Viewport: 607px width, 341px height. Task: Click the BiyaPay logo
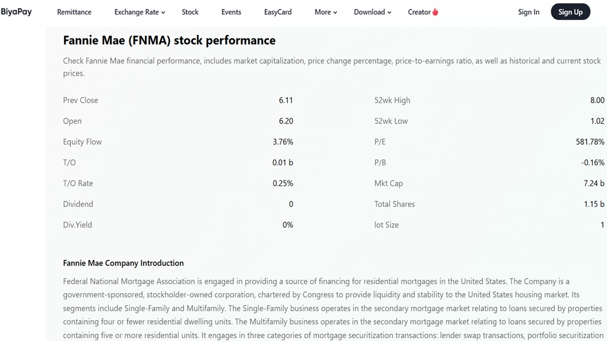tap(16, 11)
